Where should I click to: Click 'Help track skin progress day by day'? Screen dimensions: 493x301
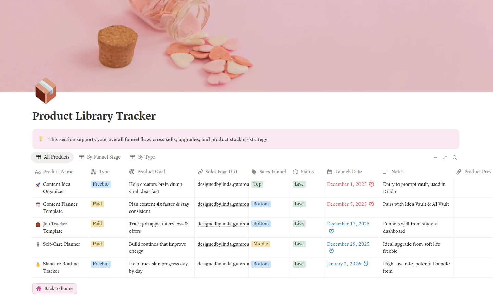(x=159, y=268)
